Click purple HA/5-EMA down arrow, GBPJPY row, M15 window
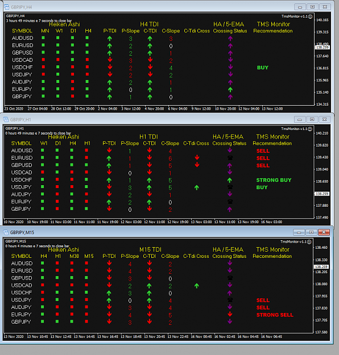The image size is (339, 355). (230, 321)
